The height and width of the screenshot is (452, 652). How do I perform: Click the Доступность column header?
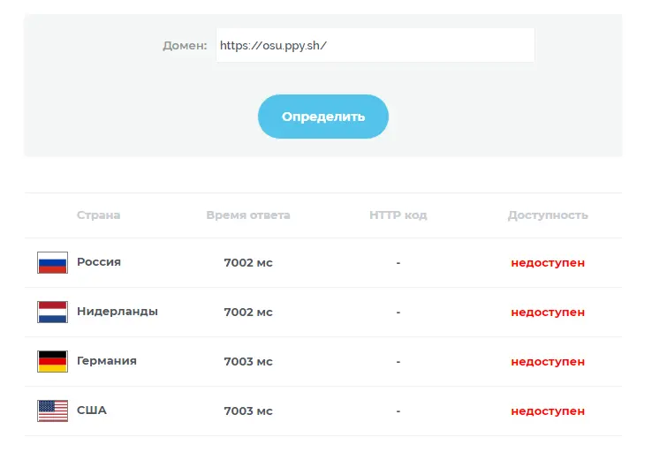(x=548, y=215)
